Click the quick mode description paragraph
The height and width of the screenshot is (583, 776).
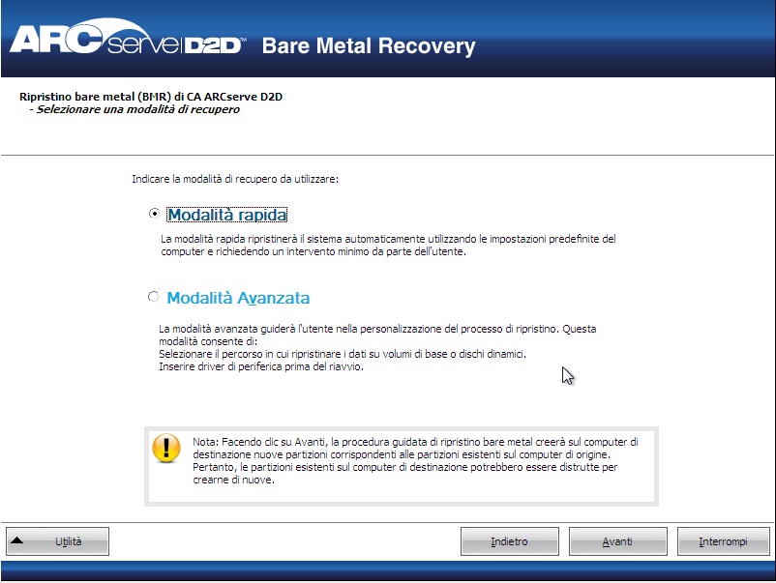click(388, 246)
